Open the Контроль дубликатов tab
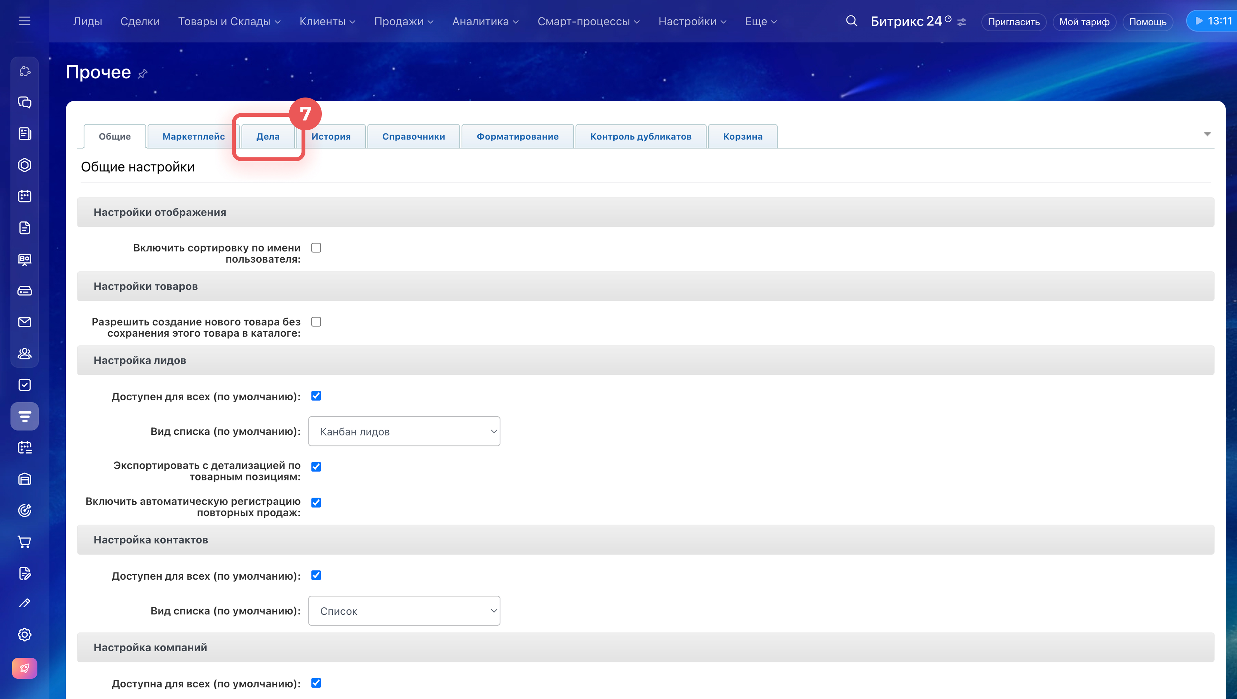1237x699 pixels. 640,136
